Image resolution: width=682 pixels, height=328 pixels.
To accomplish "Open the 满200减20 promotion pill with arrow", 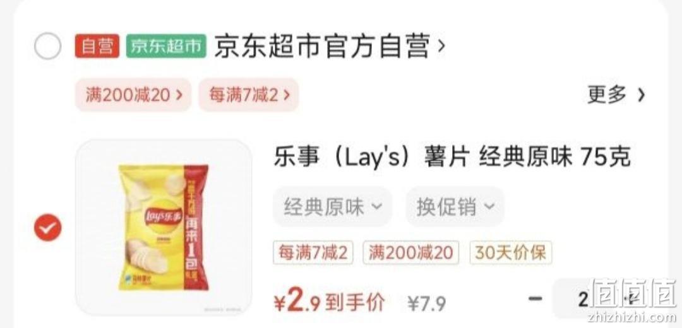I will point(133,95).
